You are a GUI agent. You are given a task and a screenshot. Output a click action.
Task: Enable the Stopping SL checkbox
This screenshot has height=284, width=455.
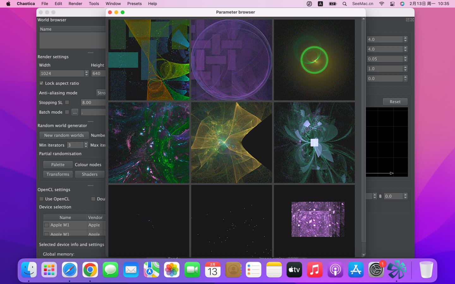tap(67, 102)
